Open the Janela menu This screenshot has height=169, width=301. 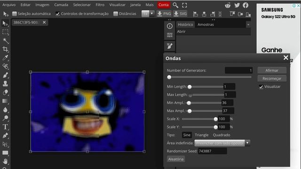(135, 5)
